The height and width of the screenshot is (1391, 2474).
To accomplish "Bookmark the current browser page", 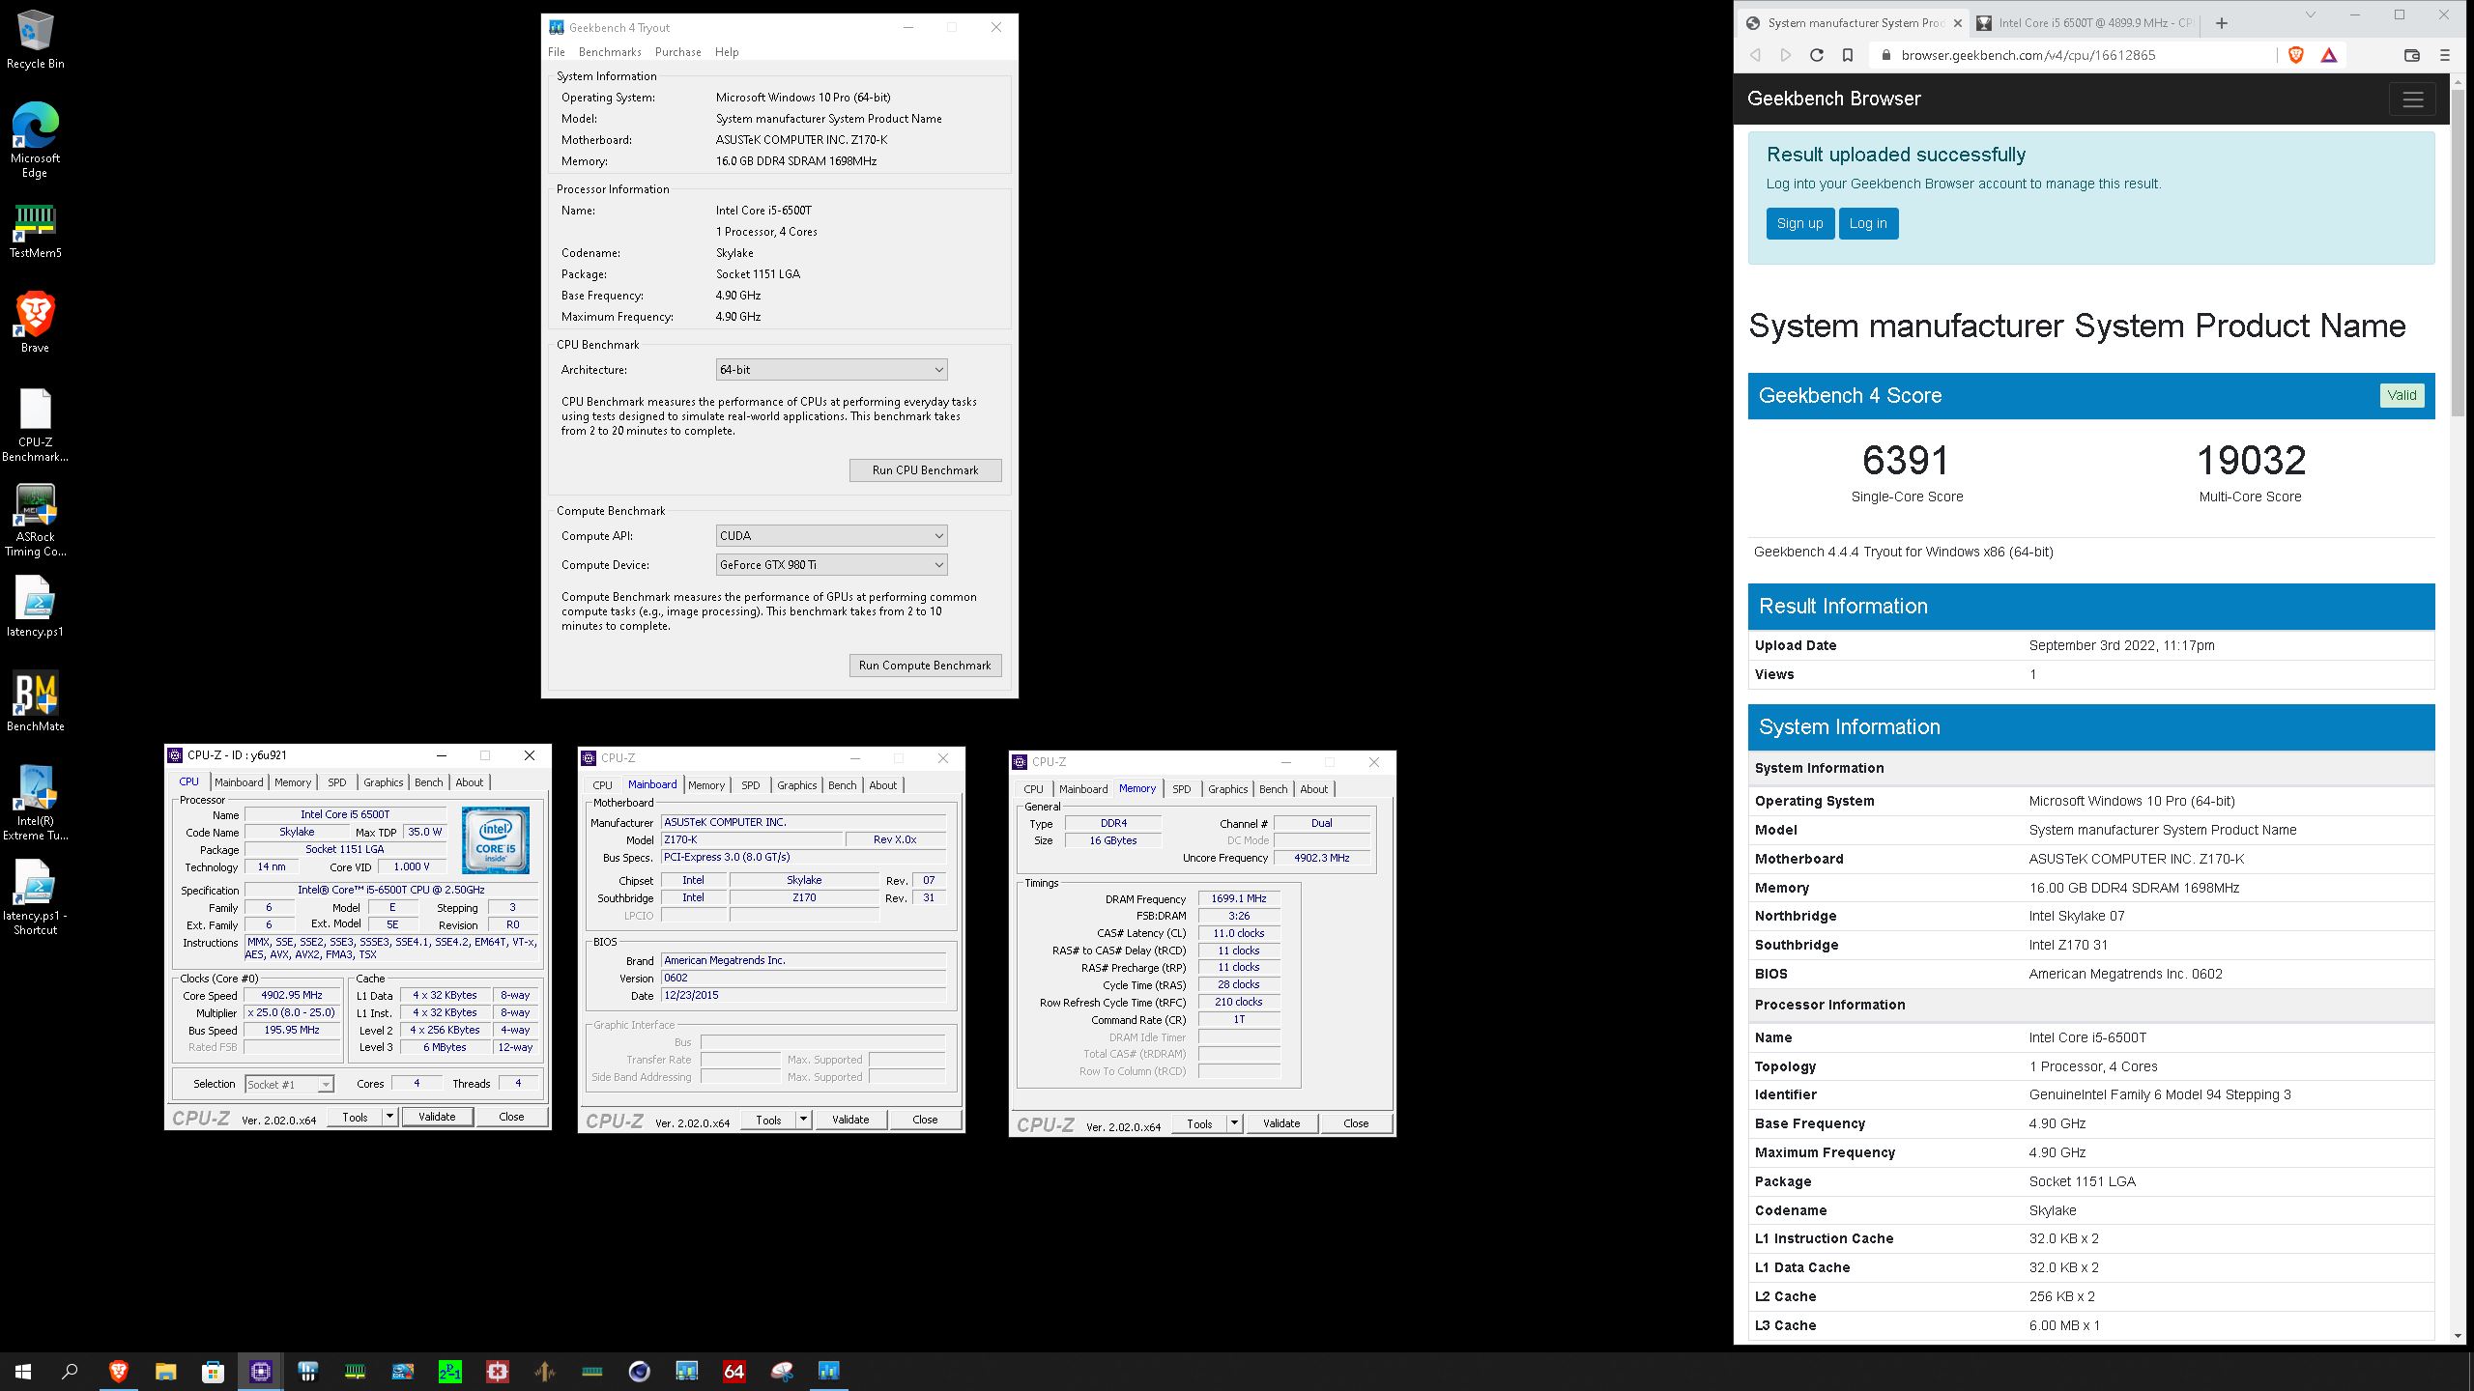I will (1848, 55).
